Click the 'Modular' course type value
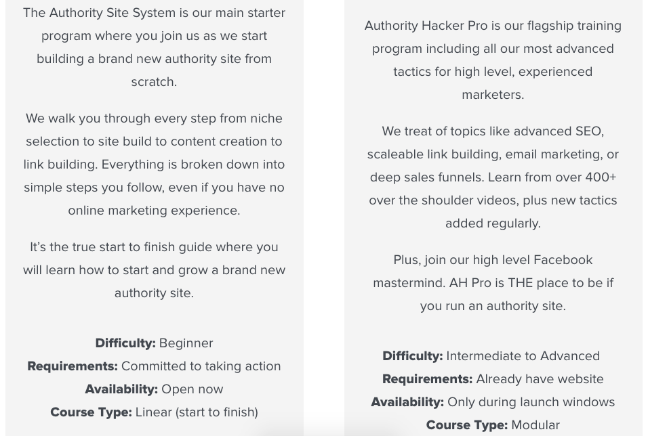 535,425
